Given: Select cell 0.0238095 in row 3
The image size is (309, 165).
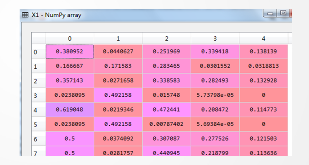Looking at the screenshot, I should (70, 95).
